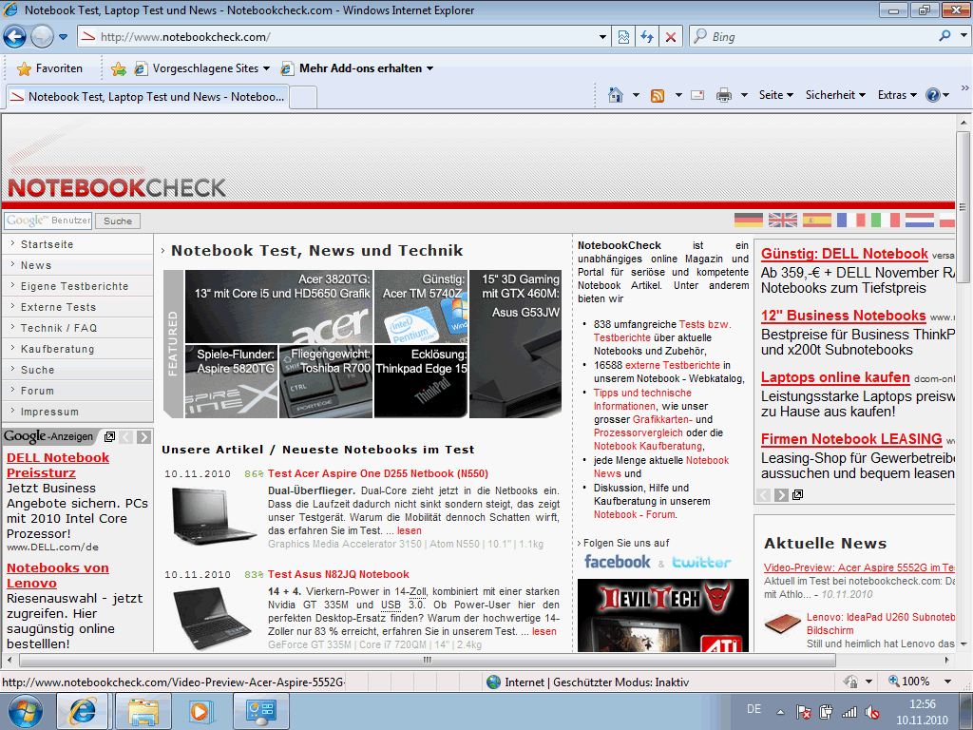Expand the address bar URL dropdown

click(602, 37)
